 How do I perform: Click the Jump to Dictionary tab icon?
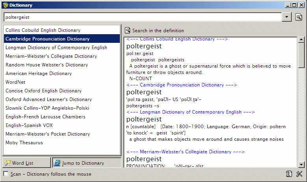57,163
